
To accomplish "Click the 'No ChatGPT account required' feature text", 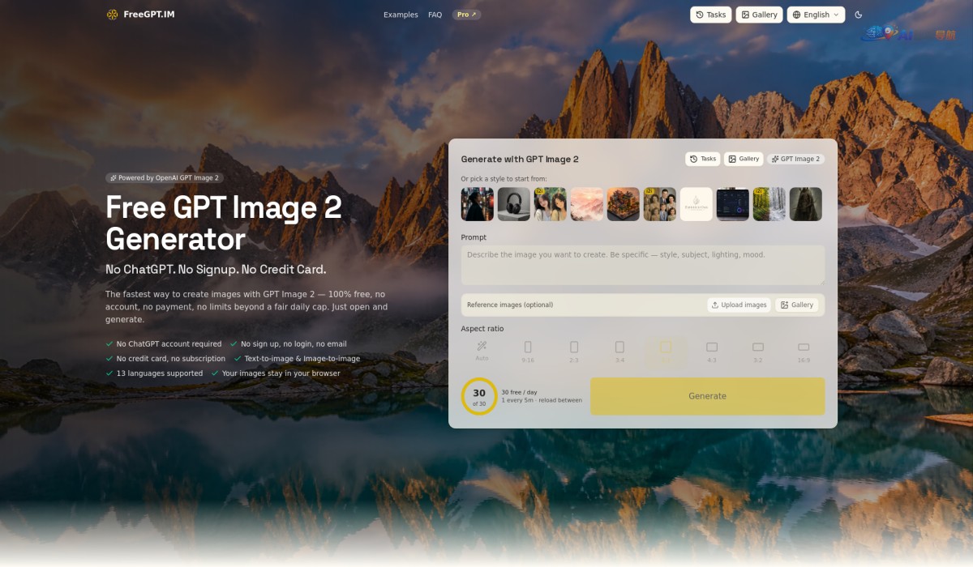I will pyautogui.click(x=169, y=344).
